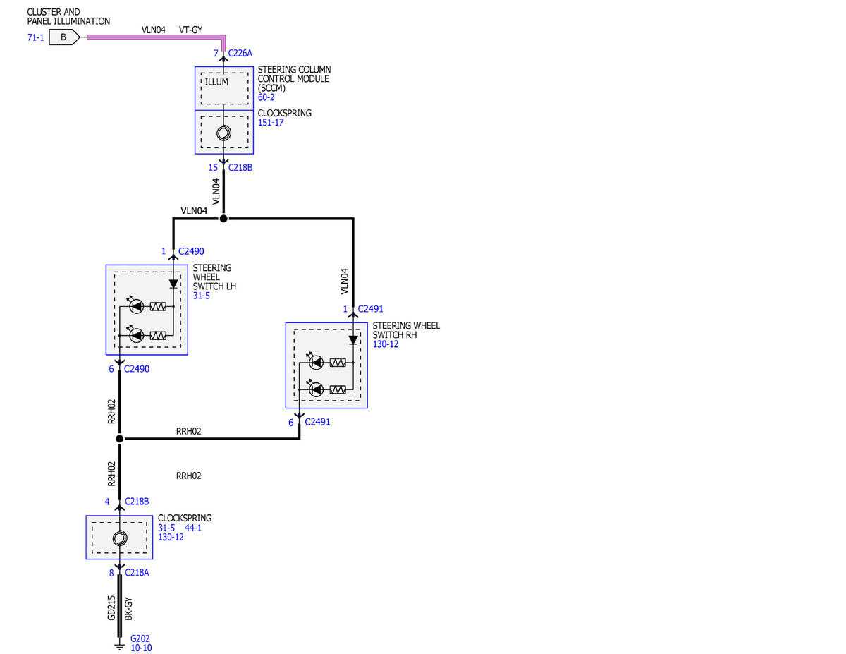Viewport: 846px width, 654px height.
Task: Open the 31-5 link under Steering Wheel Switch LH
Action: (x=202, y=296)
